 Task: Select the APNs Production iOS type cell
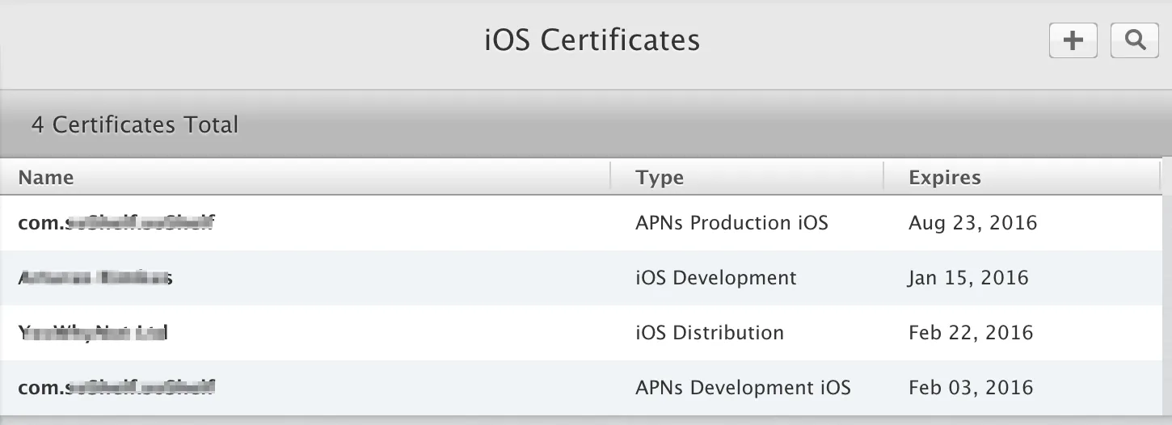(x=731, y=223)
